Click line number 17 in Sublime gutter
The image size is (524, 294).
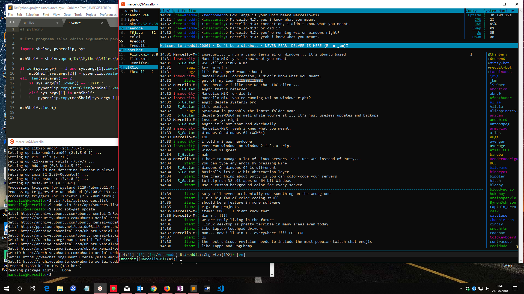point(12,108)
